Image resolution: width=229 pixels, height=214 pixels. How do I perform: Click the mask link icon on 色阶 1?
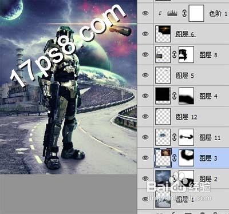[184, 13]
